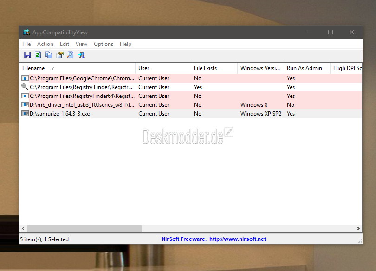Click the '5 item(s), 1 Selected' status text
Screen dimensions: 376x271
(x=45, y=239)
